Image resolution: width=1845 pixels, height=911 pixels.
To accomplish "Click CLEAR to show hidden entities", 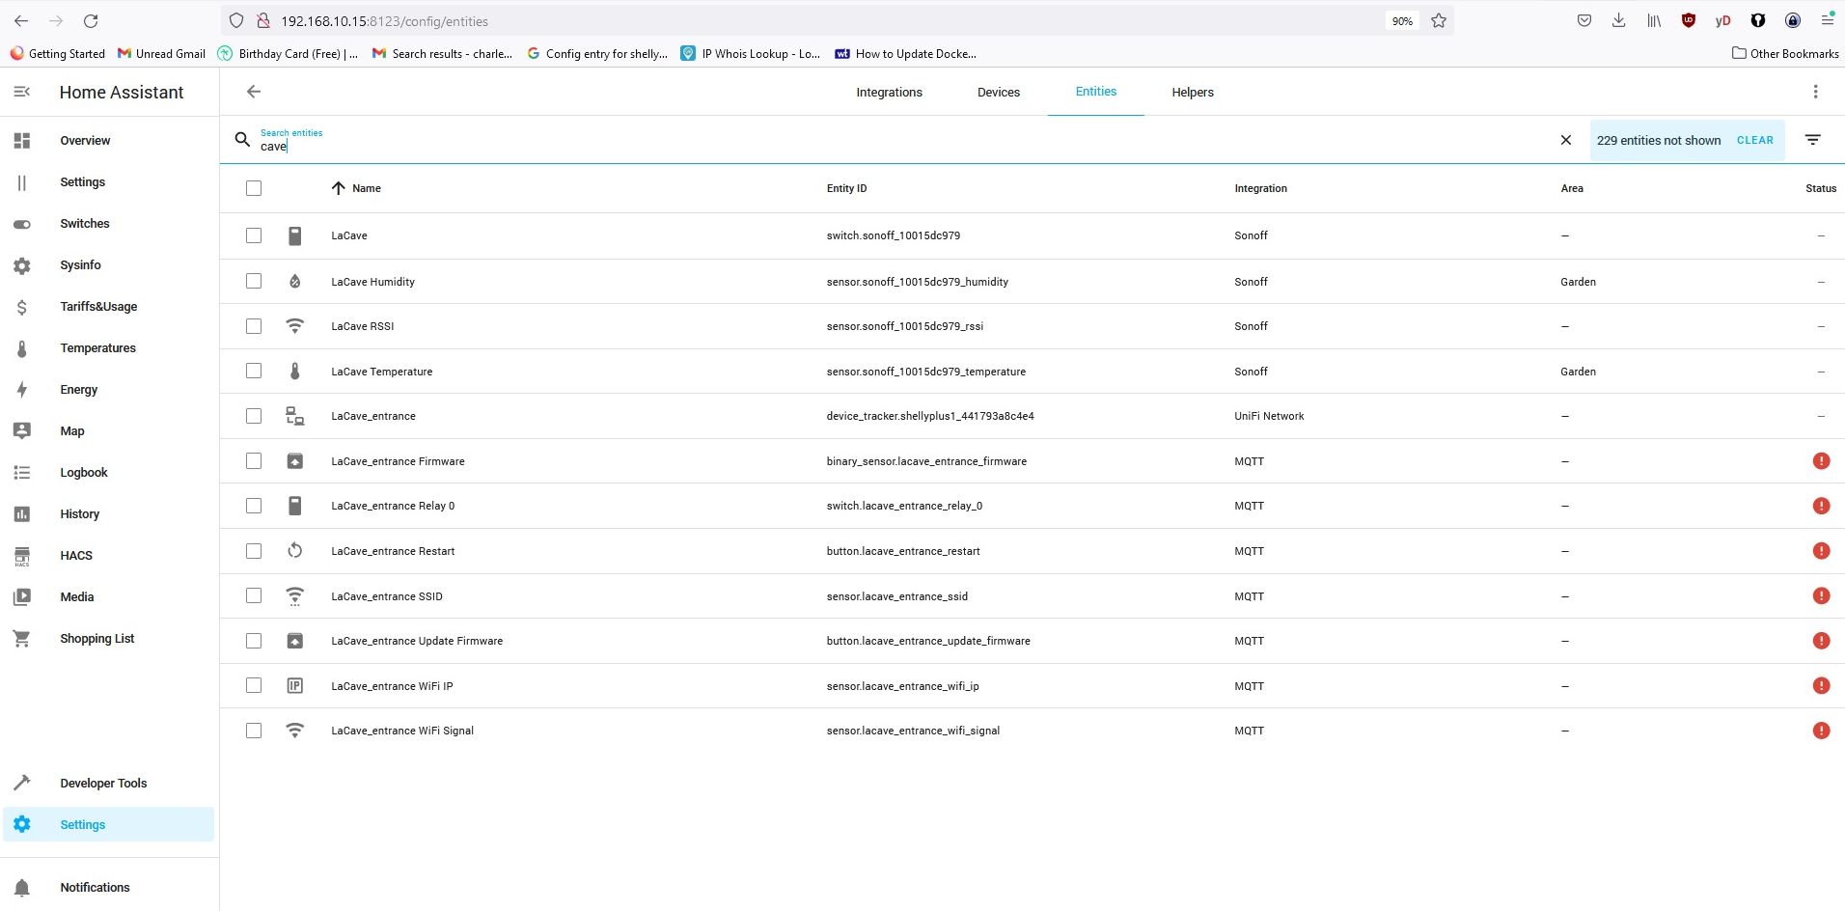I will pos(1755,140).
